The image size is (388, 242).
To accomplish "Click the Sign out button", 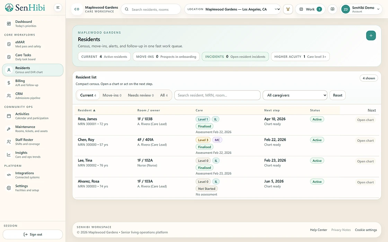I will tap(33, 234).
